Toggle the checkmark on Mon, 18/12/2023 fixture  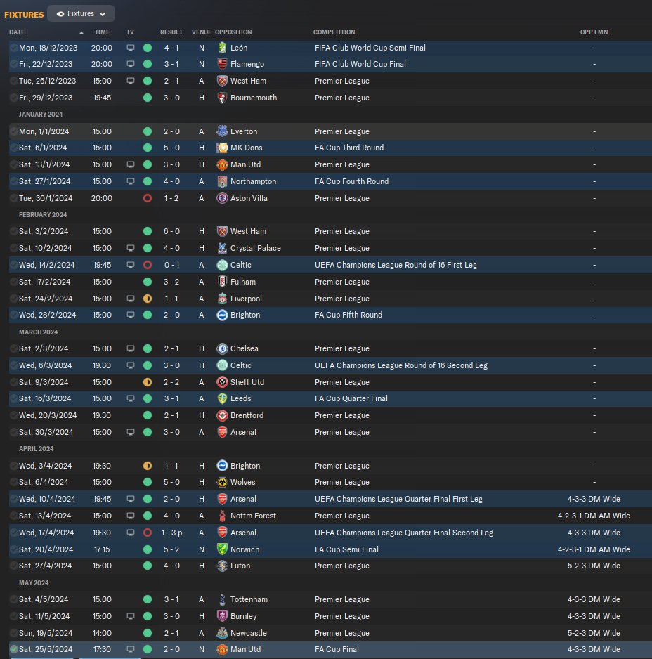14,48
